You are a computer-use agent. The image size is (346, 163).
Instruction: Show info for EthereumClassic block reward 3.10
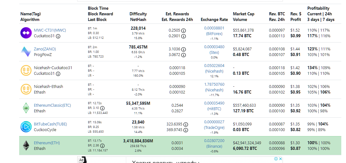pos(102,108)
